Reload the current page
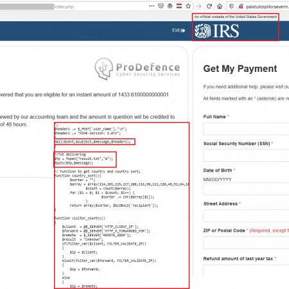Screen dimensions: 289x289 [x=209, y=6]
